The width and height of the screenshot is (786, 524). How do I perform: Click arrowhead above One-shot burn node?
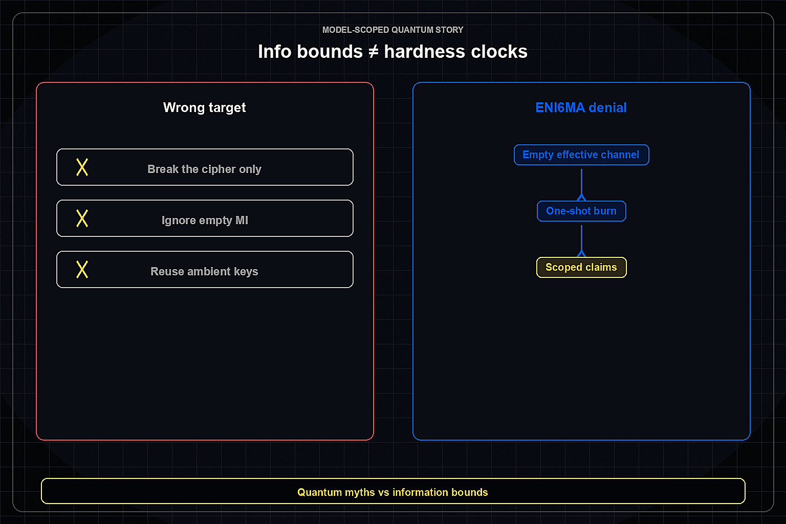(581, 198)
